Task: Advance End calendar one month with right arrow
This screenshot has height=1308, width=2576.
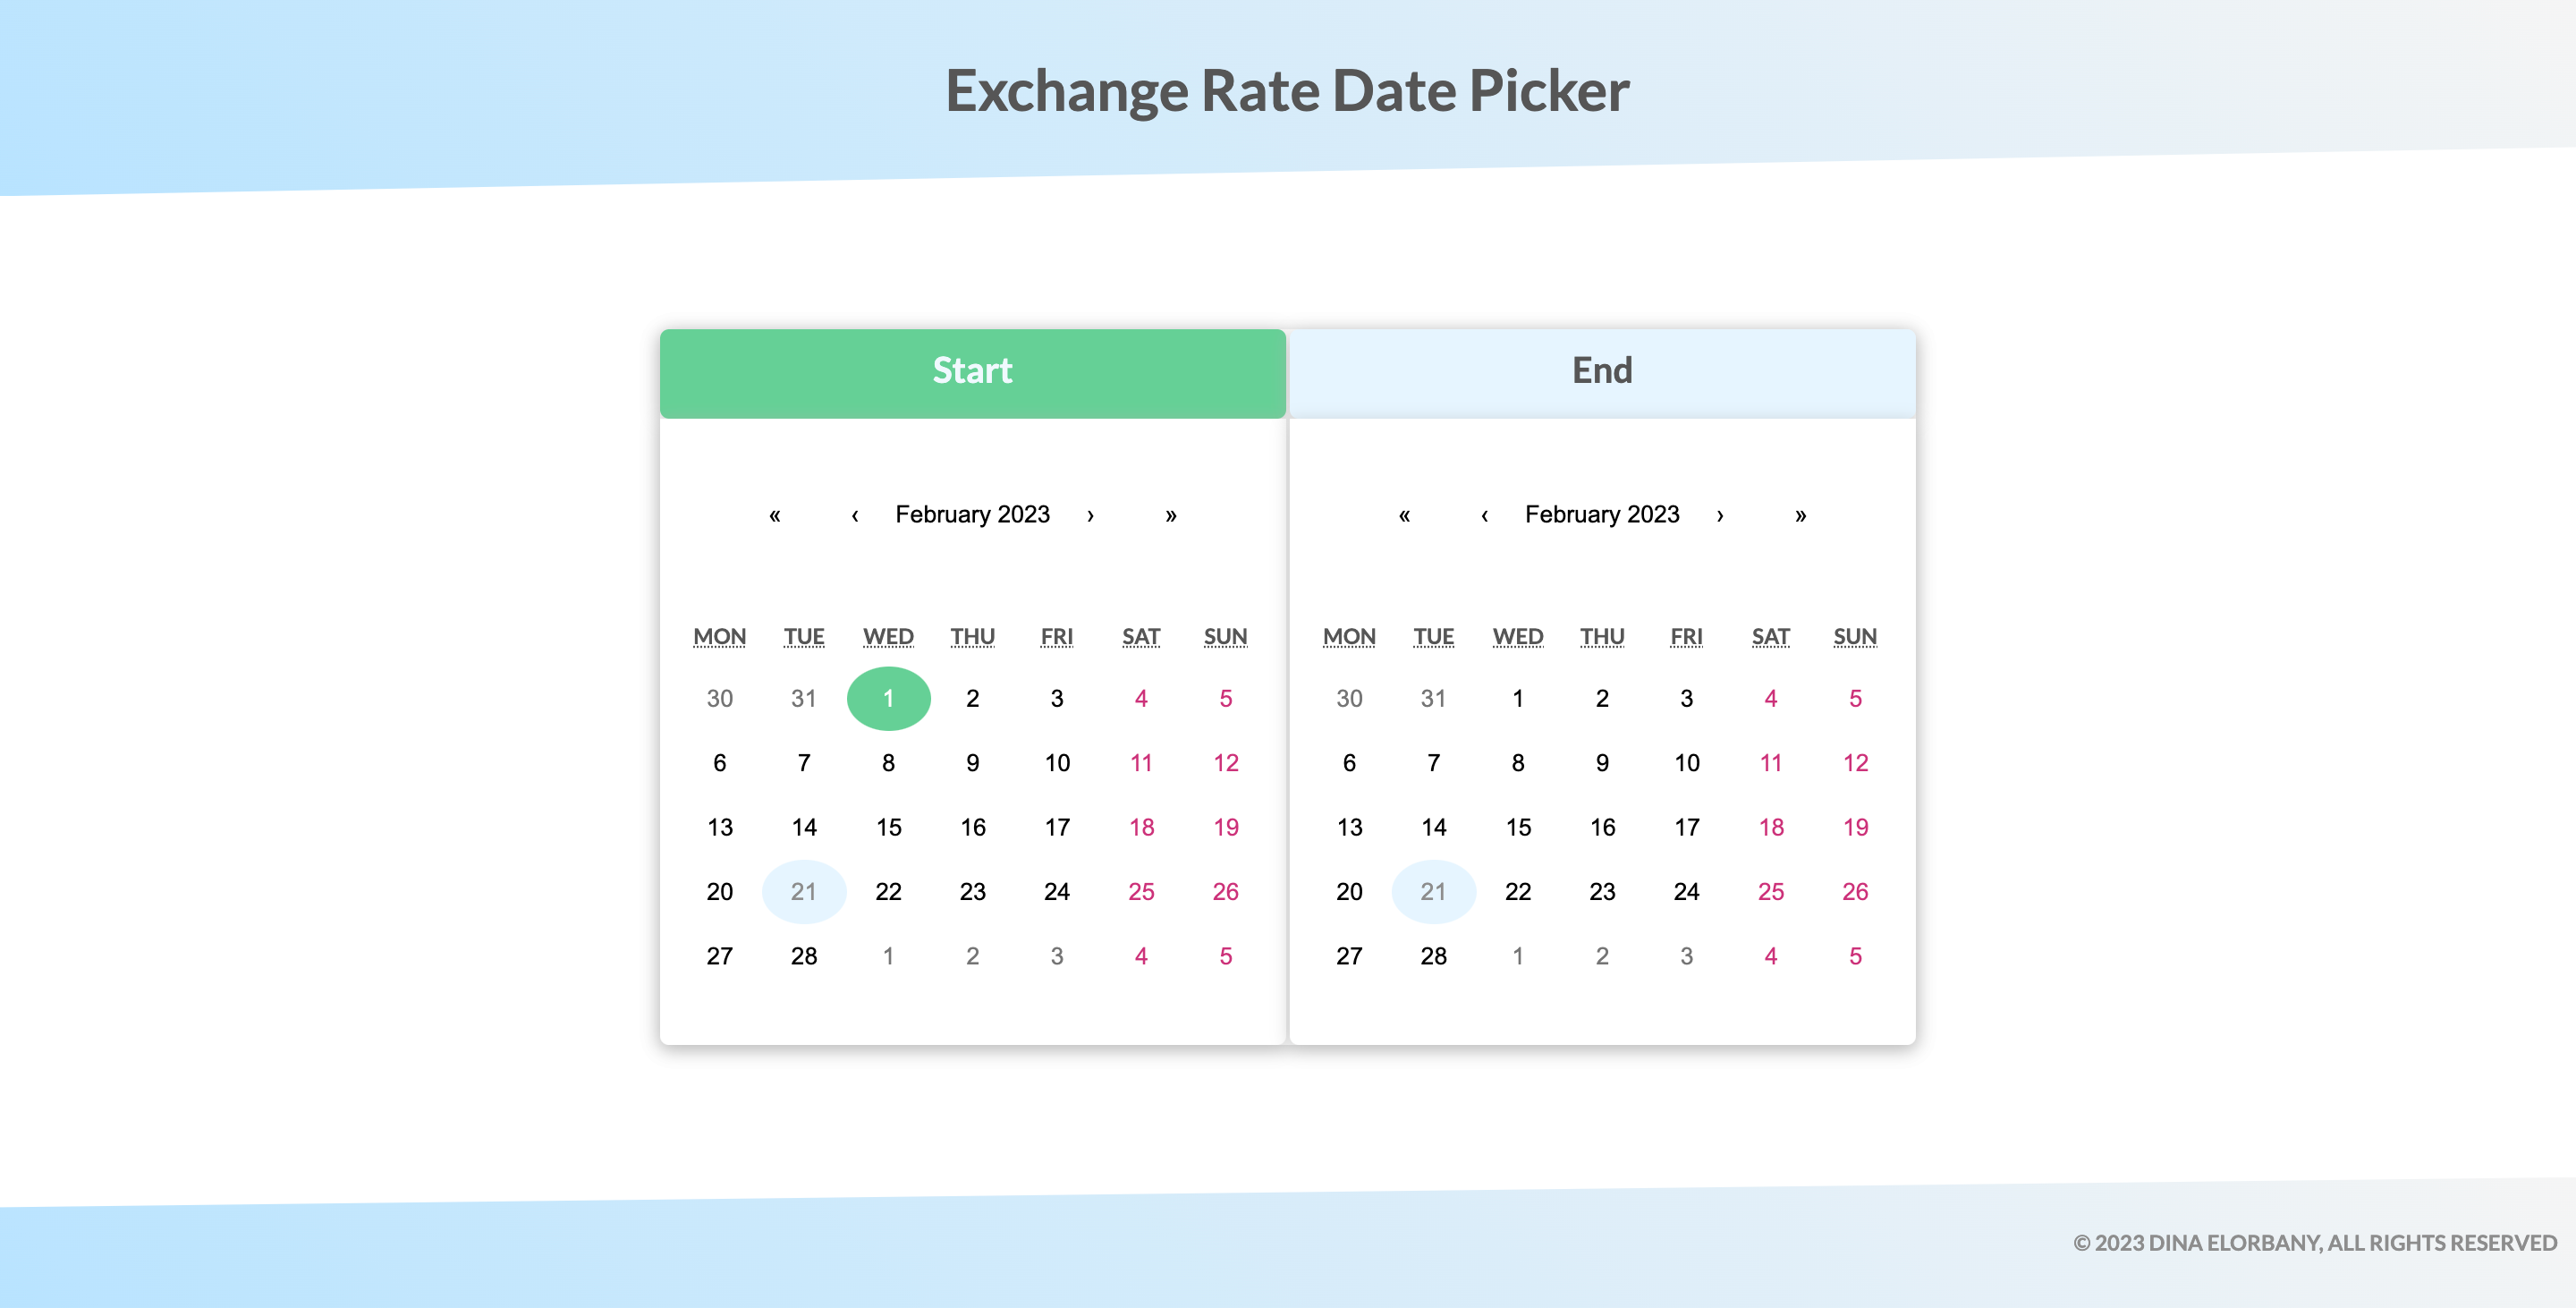Action: (x=1720, y=514)
